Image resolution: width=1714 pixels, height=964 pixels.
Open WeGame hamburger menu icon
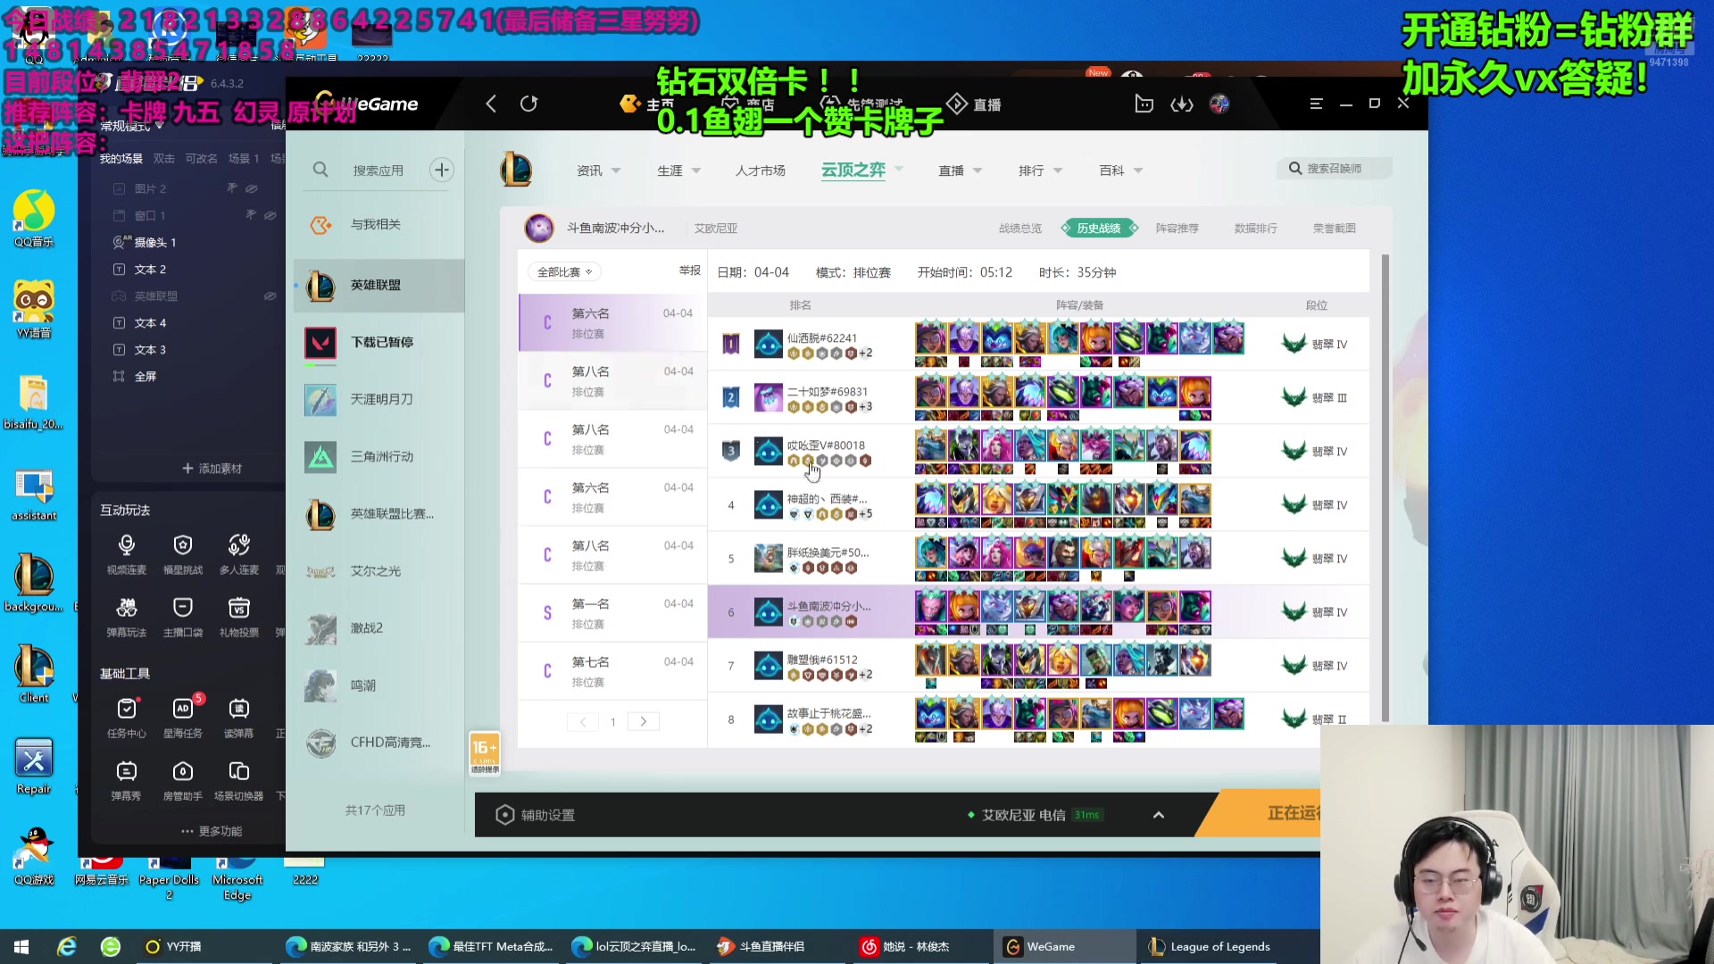pyautogui.click(x=1316, y=104)
